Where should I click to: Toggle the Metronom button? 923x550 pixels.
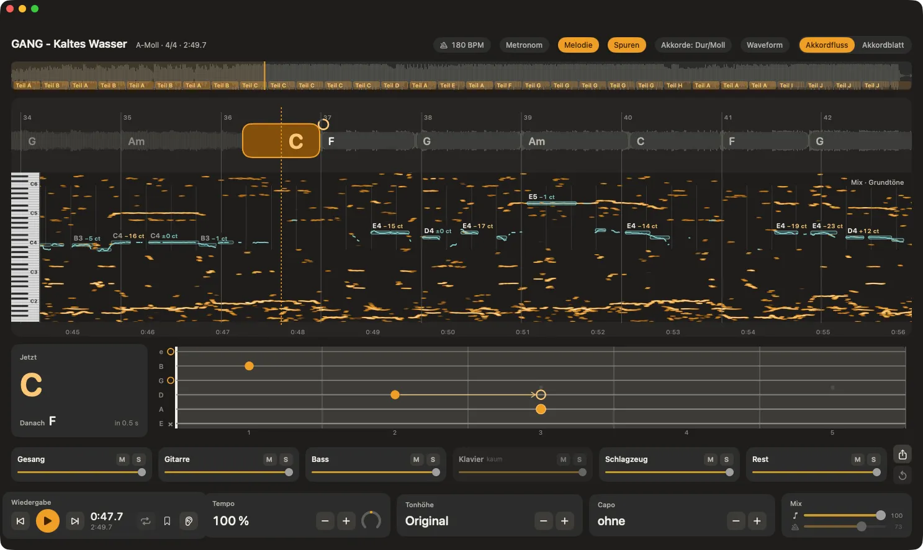click(524, 45)
